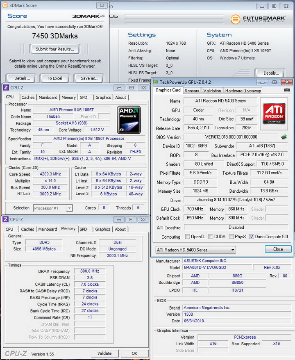
Task: Click the ATI Radeon logo in GPU-Z
Action: (274, 114)
